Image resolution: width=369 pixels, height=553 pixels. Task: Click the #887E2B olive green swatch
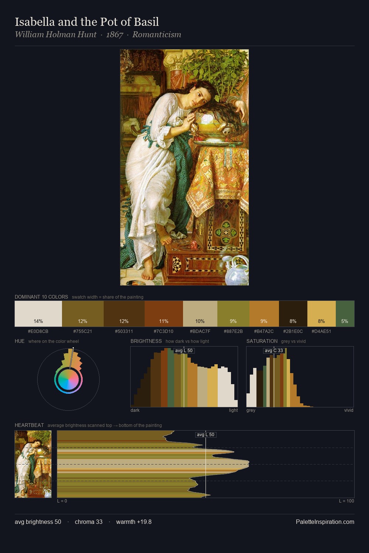[233, 314]
